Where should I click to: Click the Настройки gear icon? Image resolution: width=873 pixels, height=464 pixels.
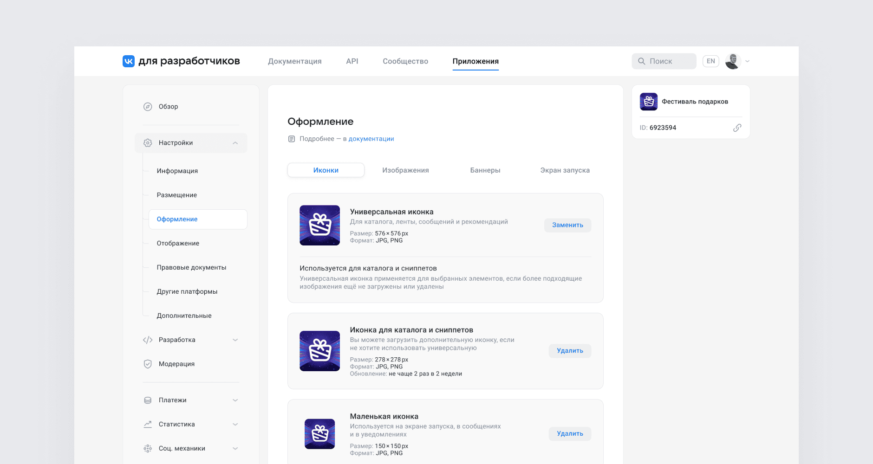tap(148, 143)
